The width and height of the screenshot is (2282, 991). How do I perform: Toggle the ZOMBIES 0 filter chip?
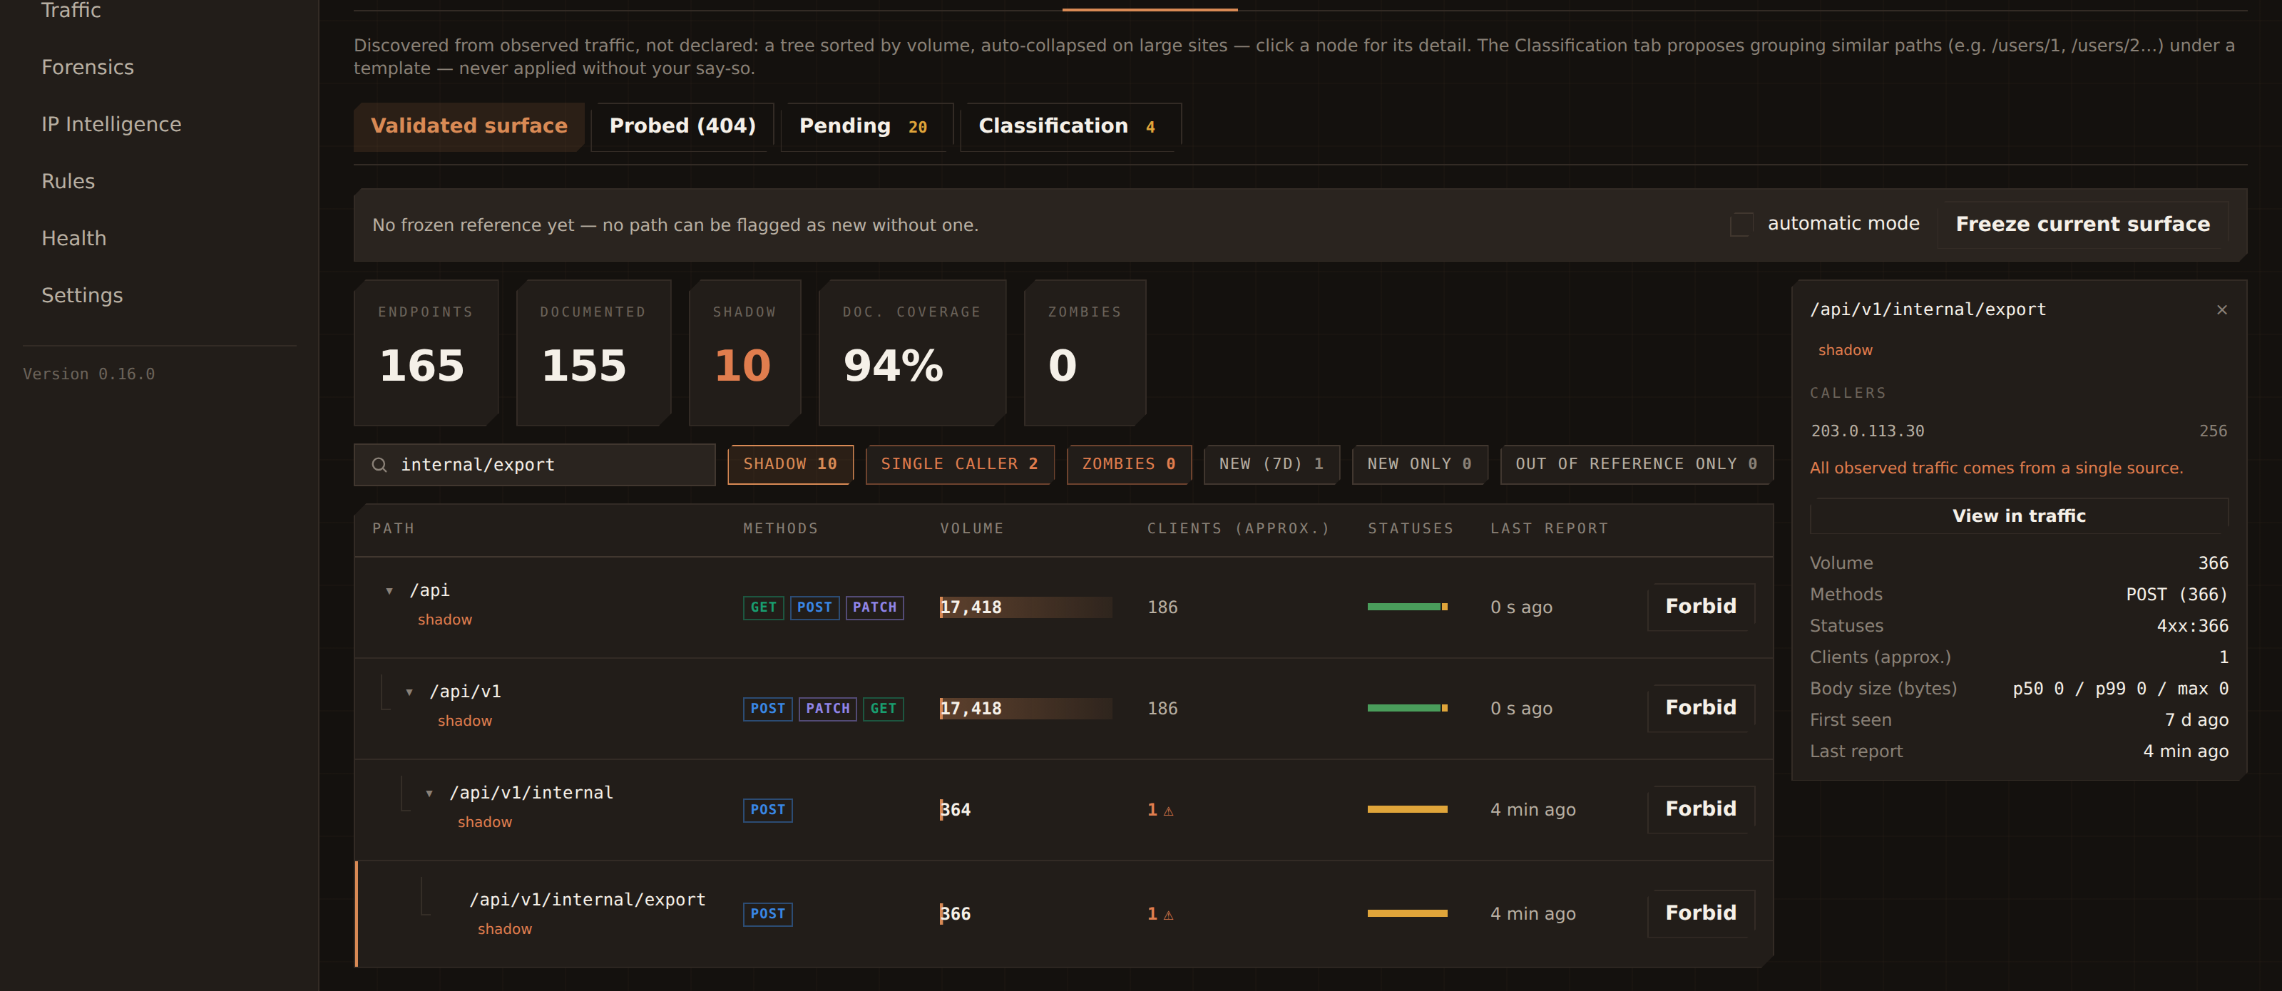point(1129,464)
